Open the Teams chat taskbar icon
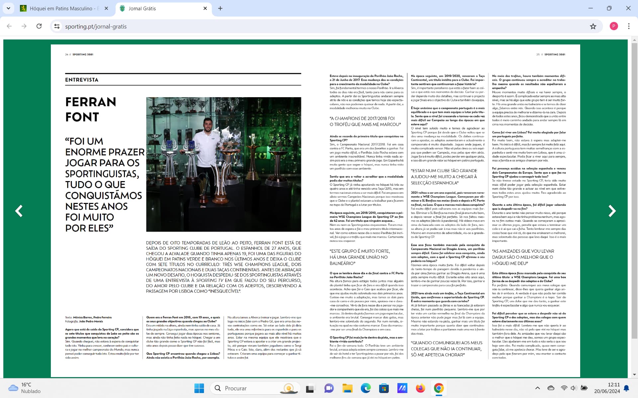 pos(329,388)
